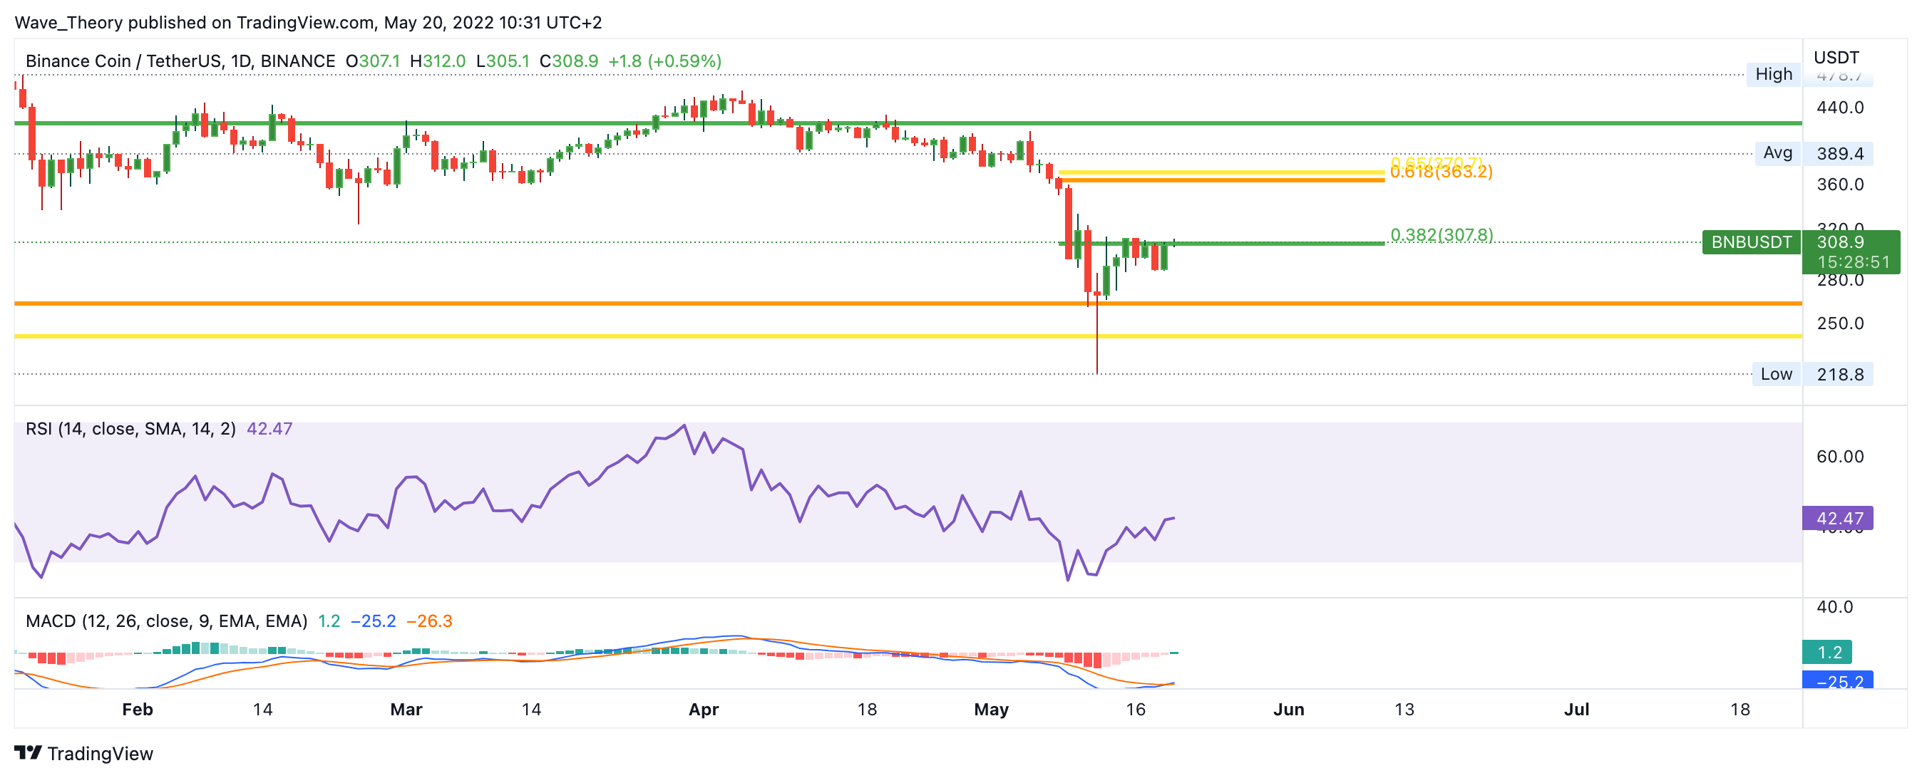Click the High price marker label
The image size is (1922, 778).
click(1773, 74)
